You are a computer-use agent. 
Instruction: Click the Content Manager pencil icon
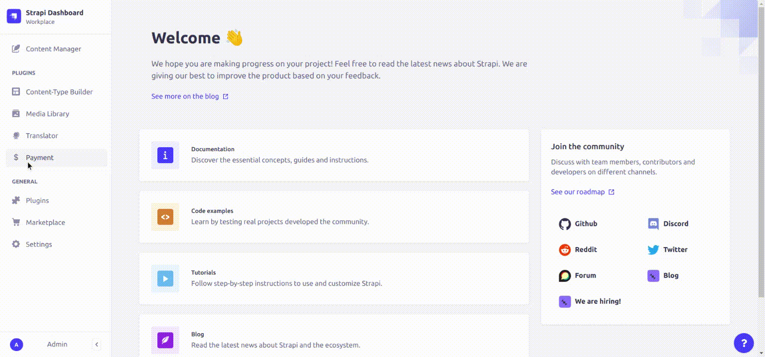click(16, 49)
